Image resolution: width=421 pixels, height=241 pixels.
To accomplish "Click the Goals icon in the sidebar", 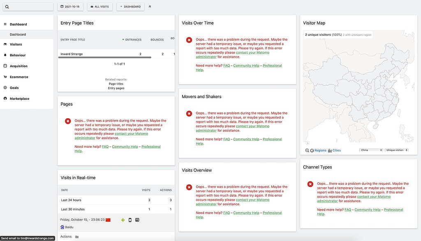I will (x=5, y=87).
